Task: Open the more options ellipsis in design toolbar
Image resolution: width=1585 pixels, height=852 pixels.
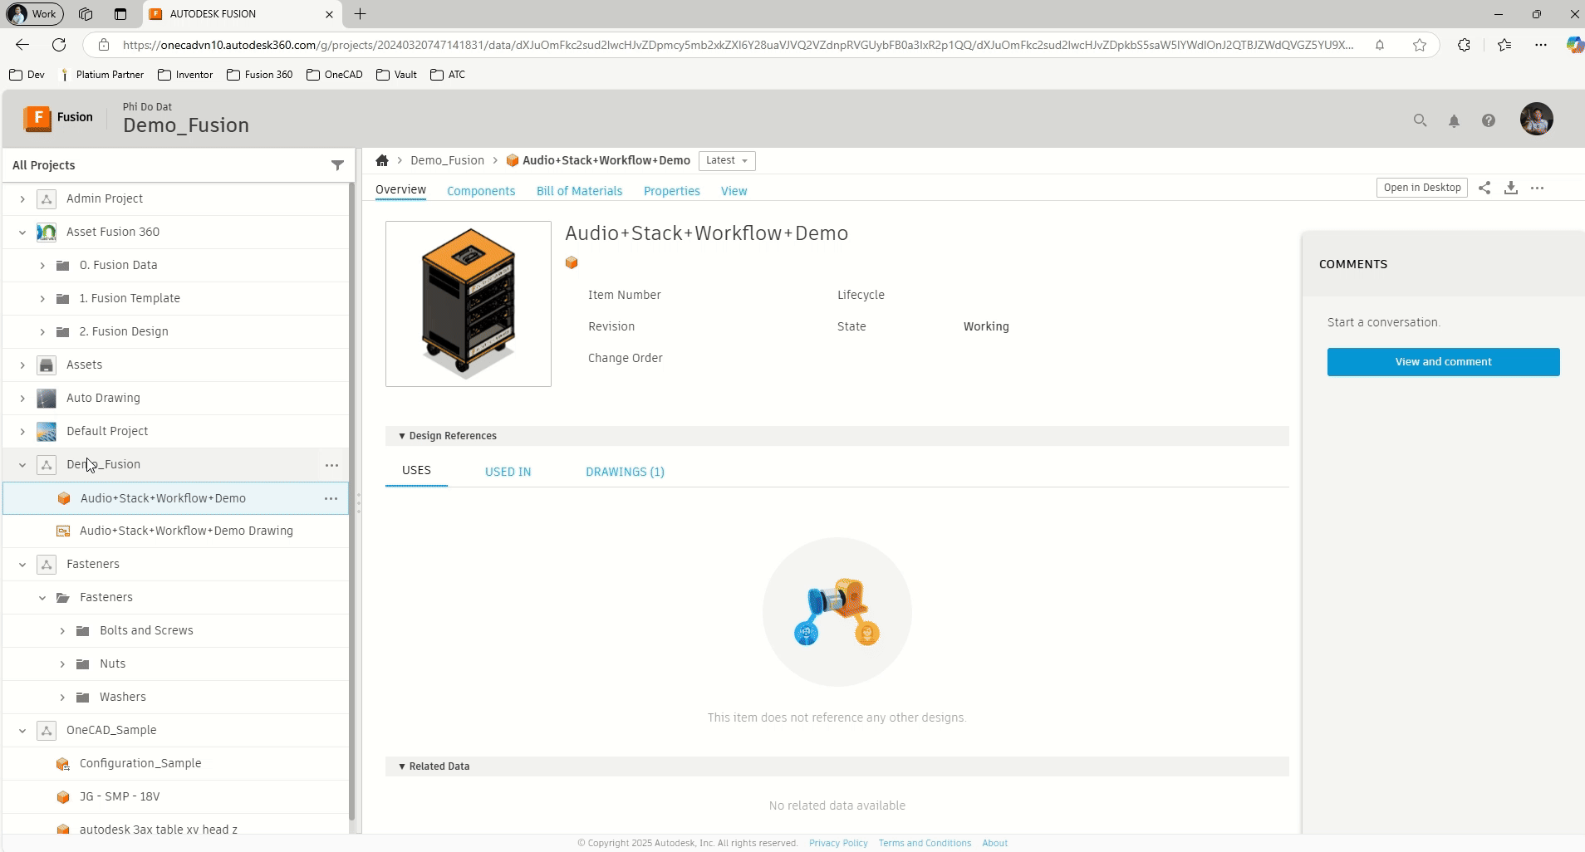Action: (1538, 188)
